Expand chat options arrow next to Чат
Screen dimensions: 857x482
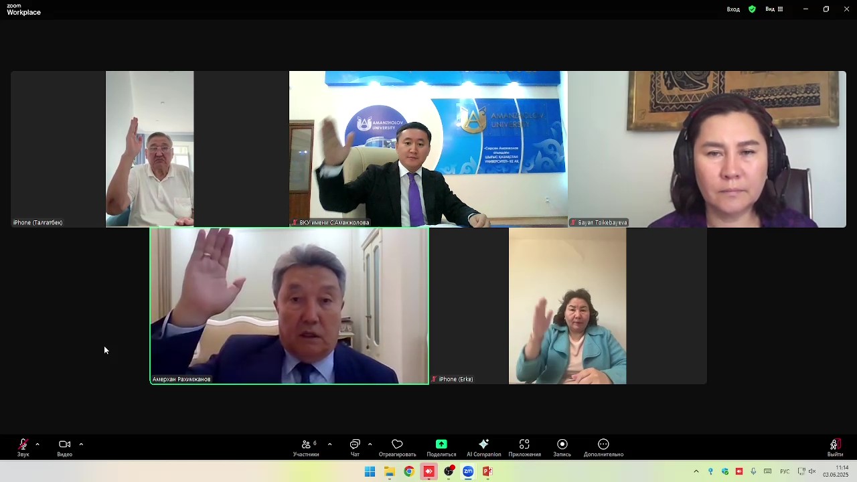[370, 445]
